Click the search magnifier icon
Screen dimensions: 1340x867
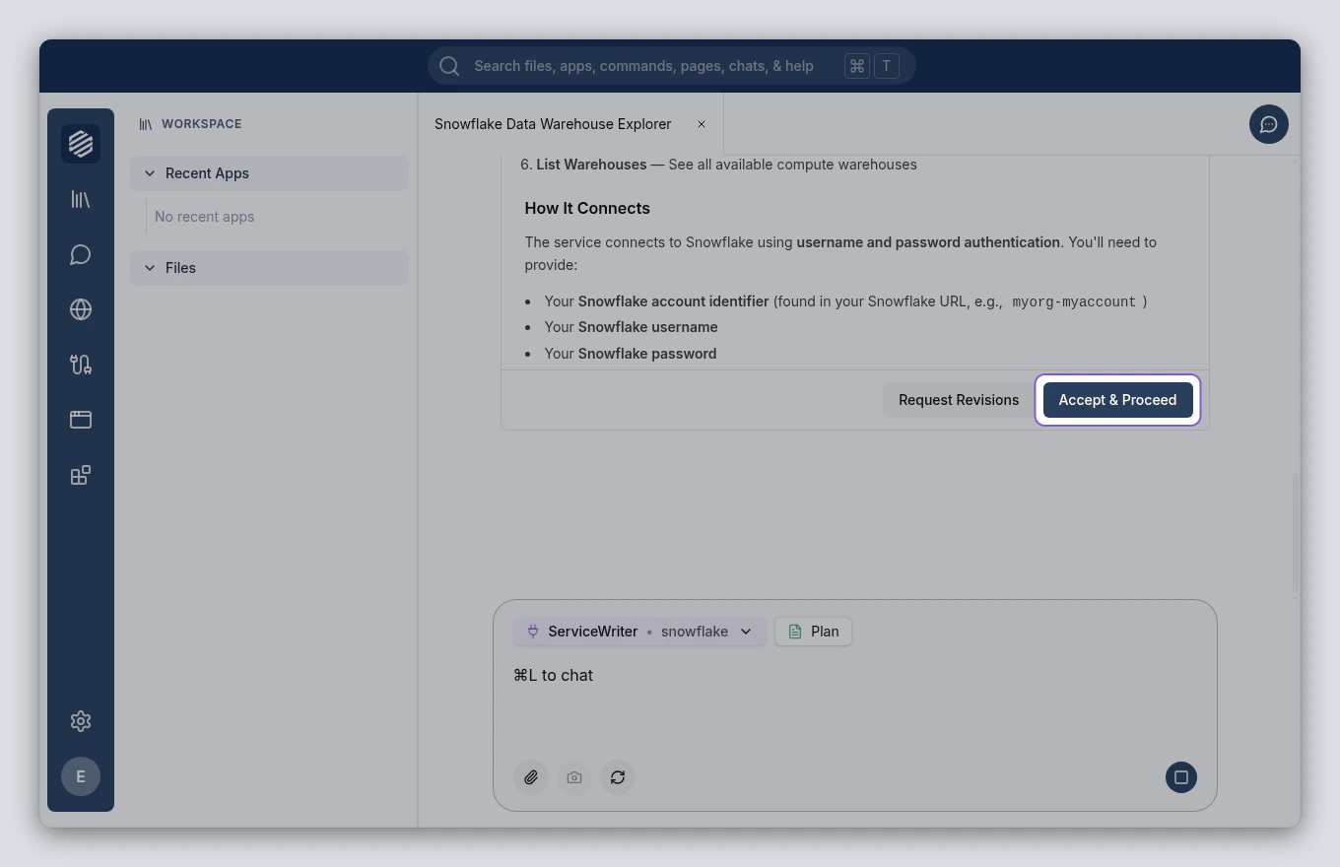[449, 66]
